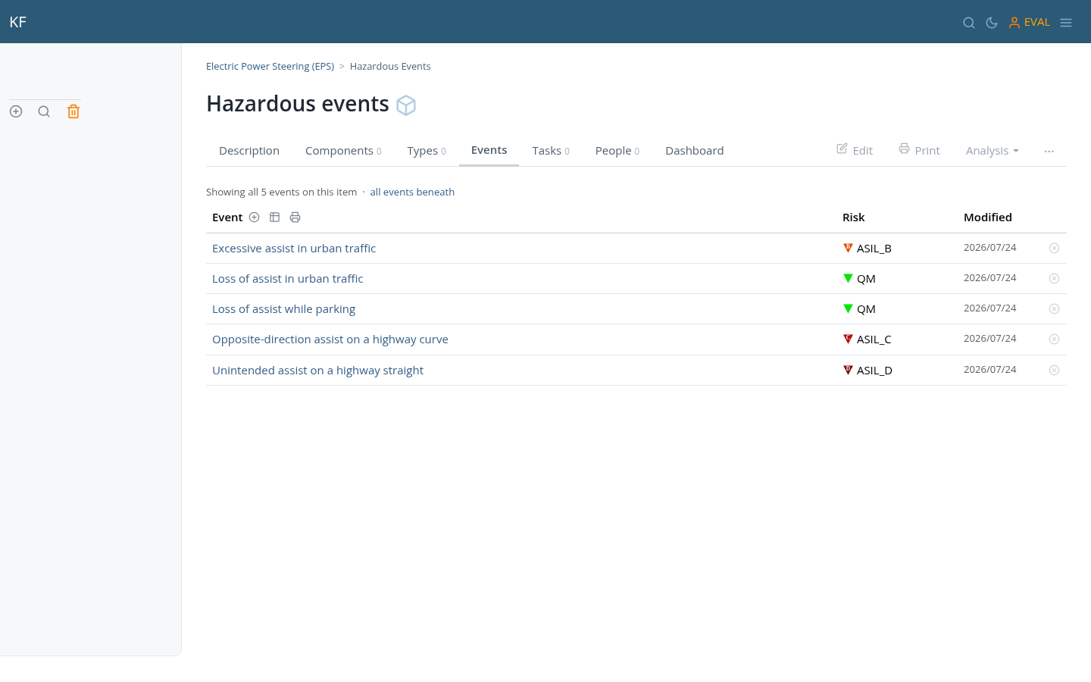Click the ASIL_C risk label
This screenshot has width=1091, height=682.
click(x=874, y=339)
